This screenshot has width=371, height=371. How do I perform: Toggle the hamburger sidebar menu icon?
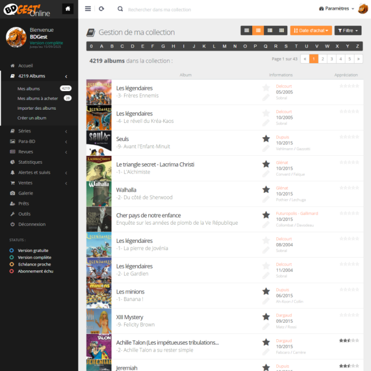(88, 9)
